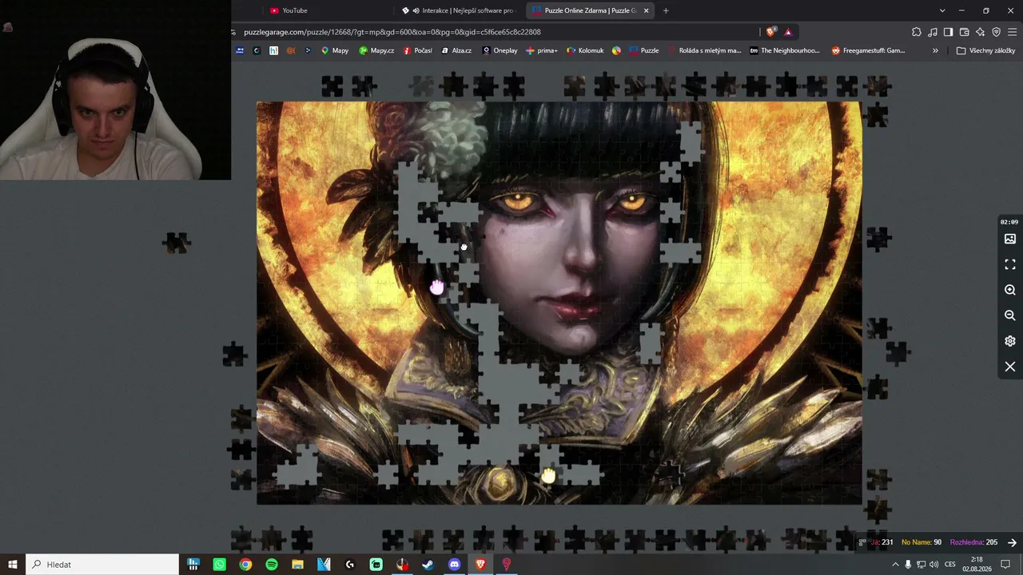Screen dimensions: 1023x575
Task: Open the browser main menu
Action: pos(1013,32)
